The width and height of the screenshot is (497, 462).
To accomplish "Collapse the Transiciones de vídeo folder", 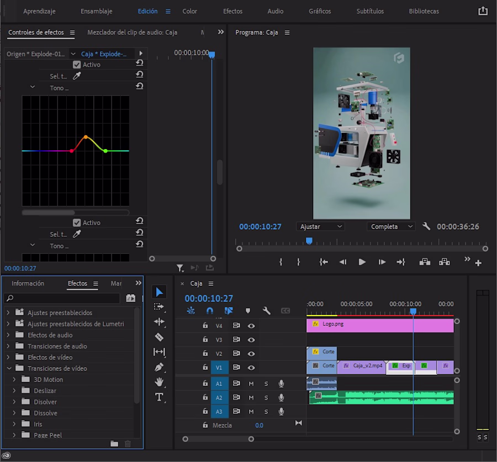I will point(9,368).
